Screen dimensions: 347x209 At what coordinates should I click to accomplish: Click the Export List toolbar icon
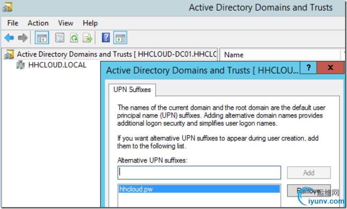87,38
